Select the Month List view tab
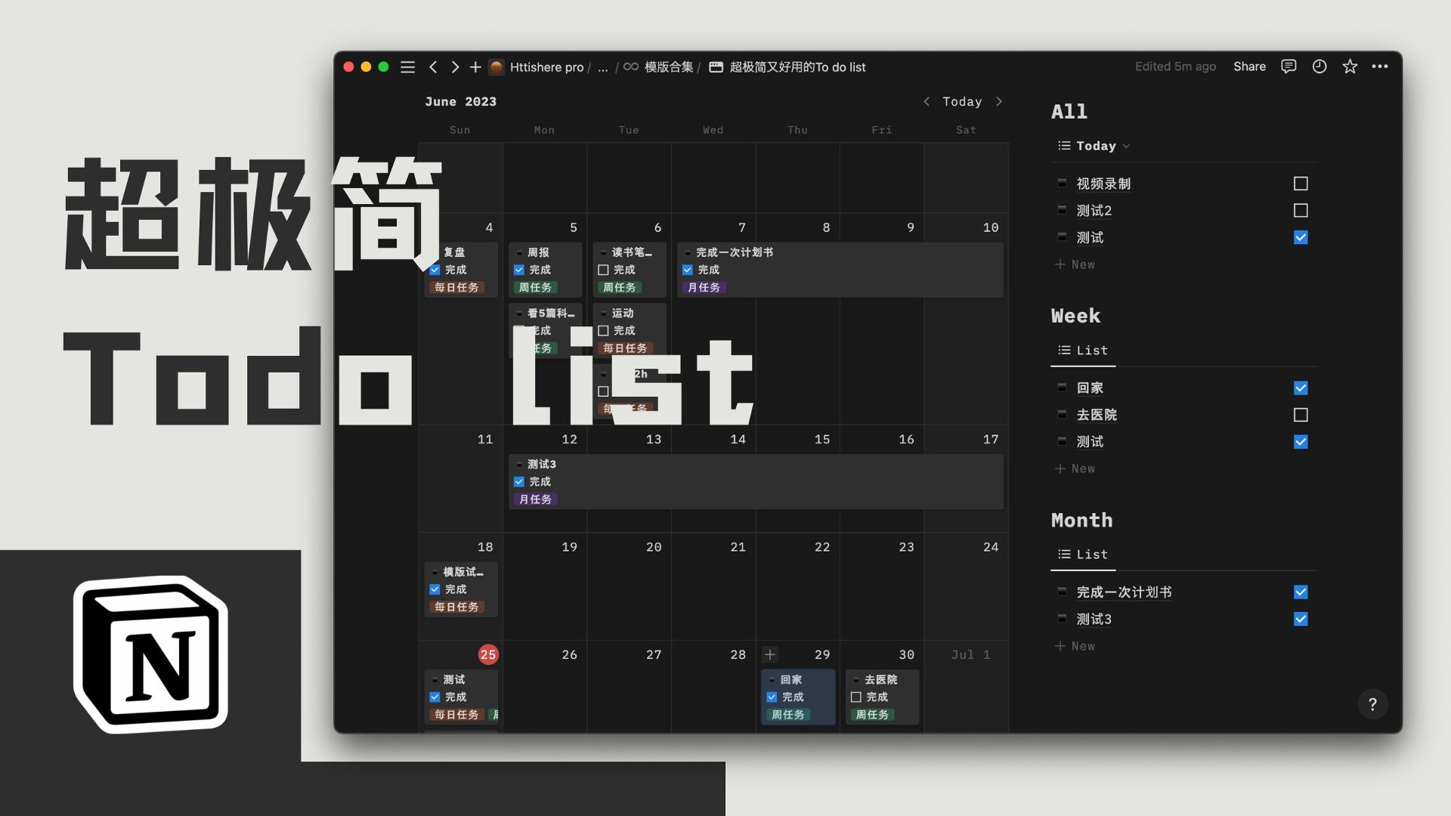Viewport: 1451px width, 816px height. point(1083,555)
